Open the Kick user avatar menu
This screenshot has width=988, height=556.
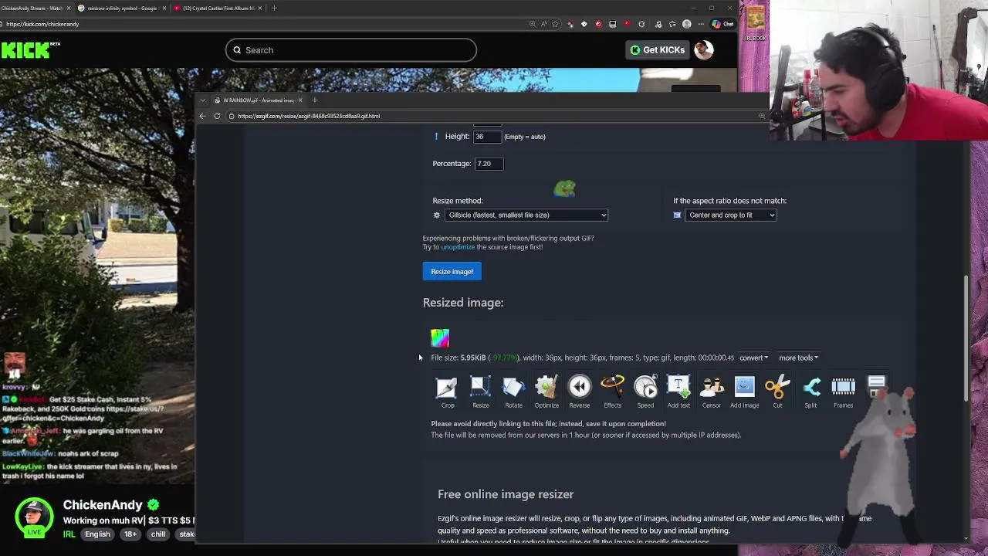tap(703, 50)
